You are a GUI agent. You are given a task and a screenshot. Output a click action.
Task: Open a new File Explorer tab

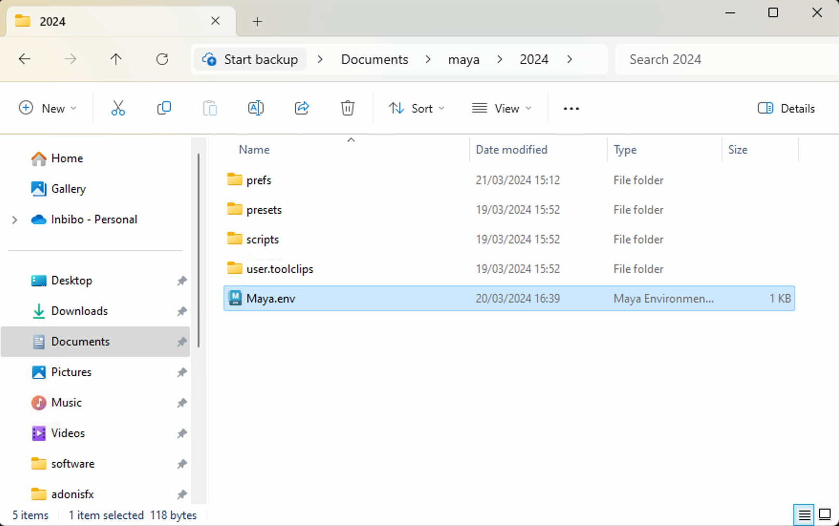pyautogui.click(x=257, y=21)
